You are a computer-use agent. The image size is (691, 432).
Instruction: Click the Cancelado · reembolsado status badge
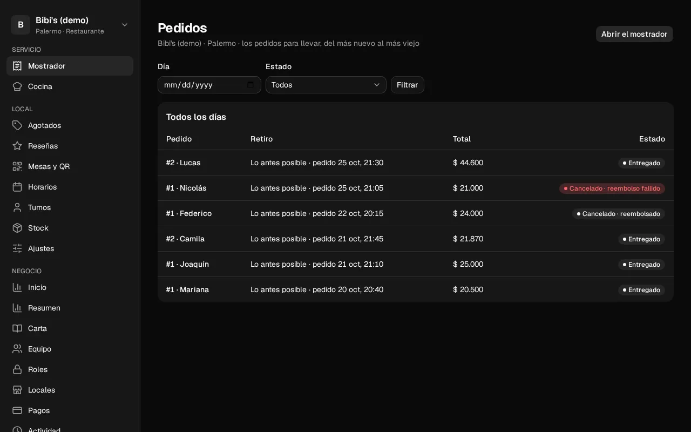pyautogui.click(x=619, y=214)
